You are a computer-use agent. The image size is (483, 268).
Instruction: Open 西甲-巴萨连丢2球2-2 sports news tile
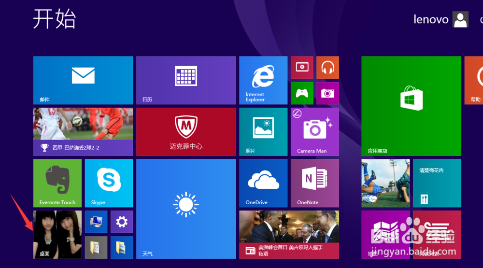tap(83, 131)
